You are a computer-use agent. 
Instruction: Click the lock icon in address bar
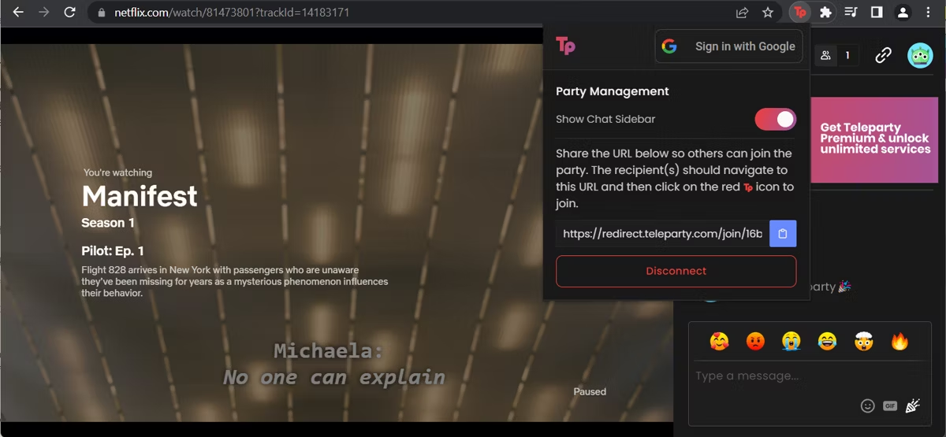tap(100, 13)
